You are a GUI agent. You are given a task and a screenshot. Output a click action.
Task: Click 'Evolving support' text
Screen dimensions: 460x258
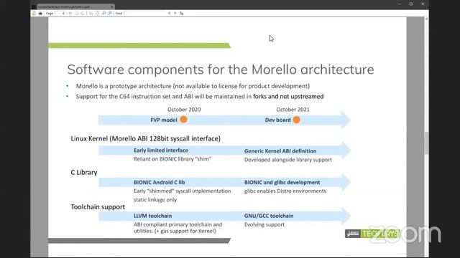click(x=264, y=224)
